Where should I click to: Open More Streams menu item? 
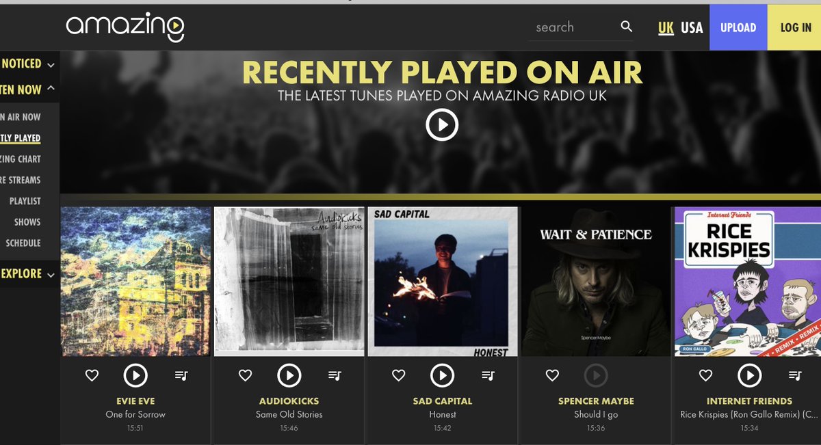(21, 180)
